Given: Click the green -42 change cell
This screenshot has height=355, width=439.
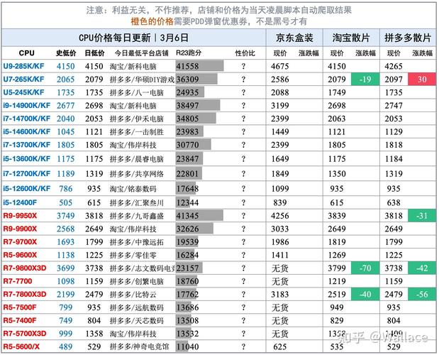Looking at the screenshot, I should 422,268.
